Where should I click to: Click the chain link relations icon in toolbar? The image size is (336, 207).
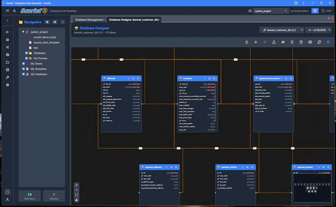[283, 42]
